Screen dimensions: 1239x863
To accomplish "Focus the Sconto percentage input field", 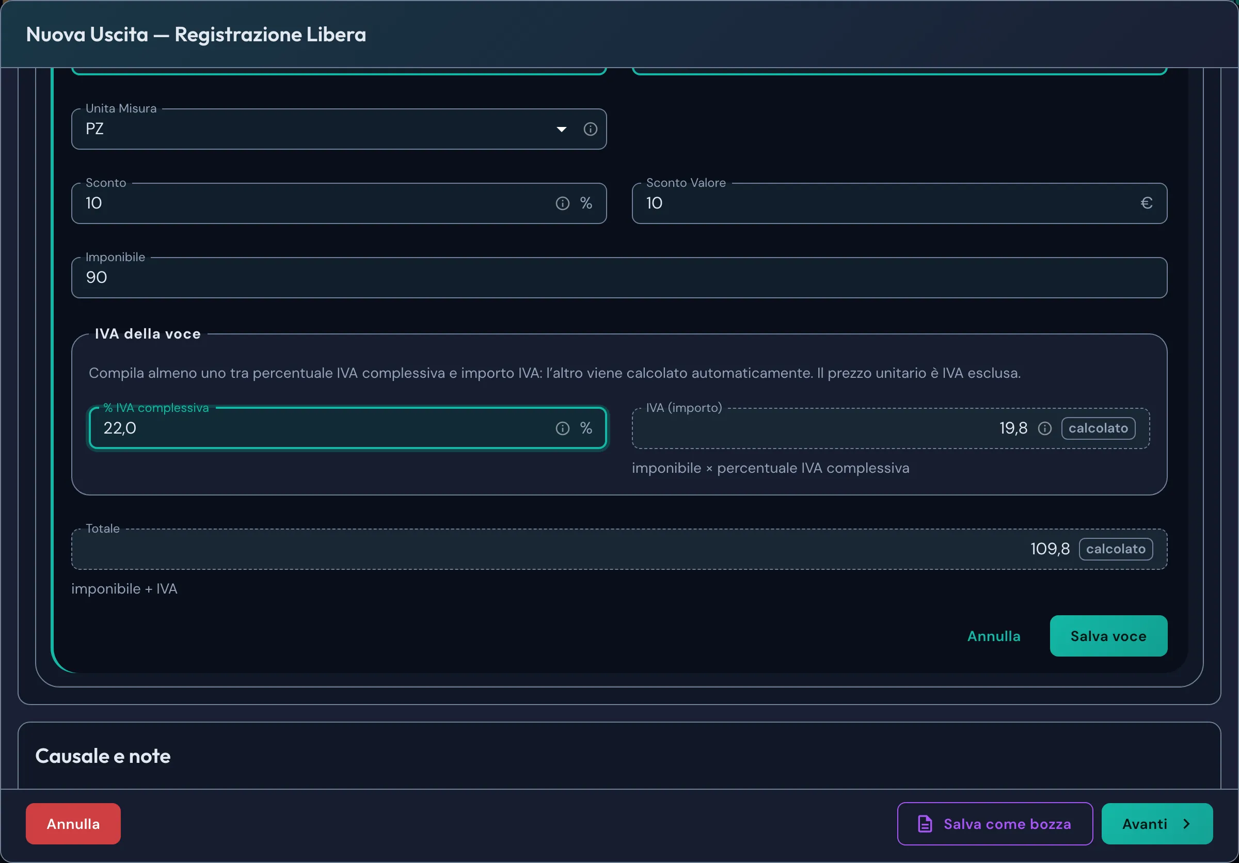I will (x=339, y=203).
